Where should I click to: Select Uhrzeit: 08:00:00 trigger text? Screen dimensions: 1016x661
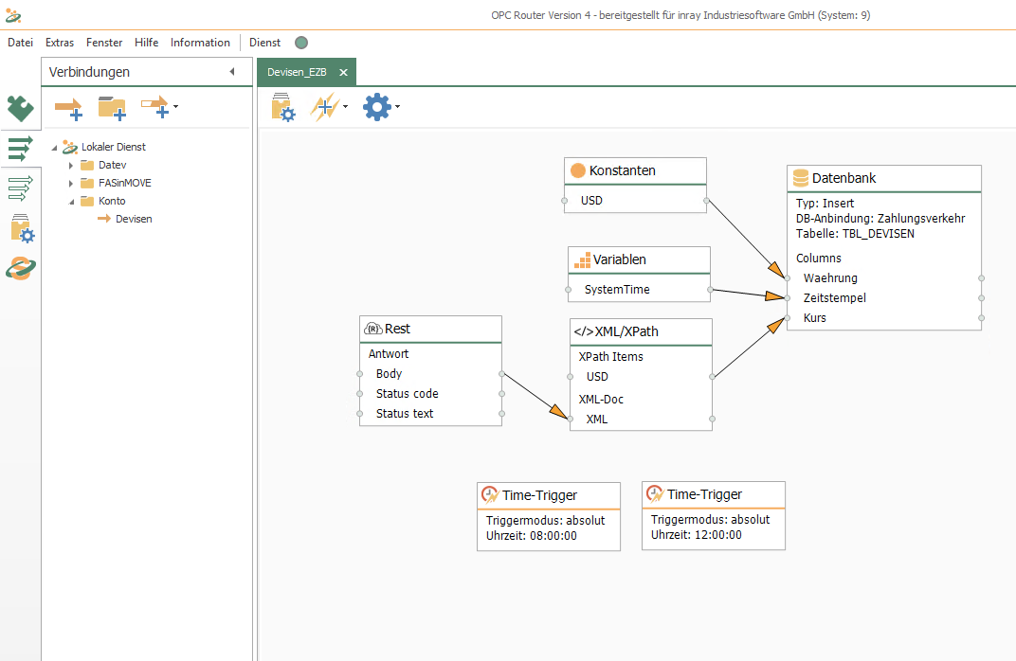click(532, 536)
